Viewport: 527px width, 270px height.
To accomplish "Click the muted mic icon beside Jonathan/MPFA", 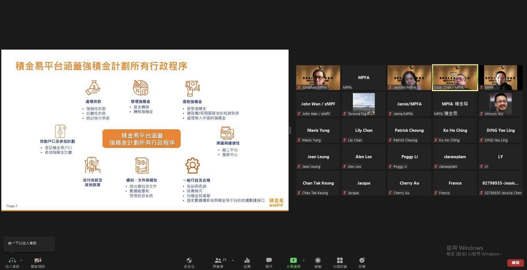I will (x=299, y=87).
